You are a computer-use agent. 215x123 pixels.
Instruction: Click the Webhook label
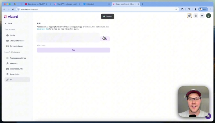pos(41,45)
